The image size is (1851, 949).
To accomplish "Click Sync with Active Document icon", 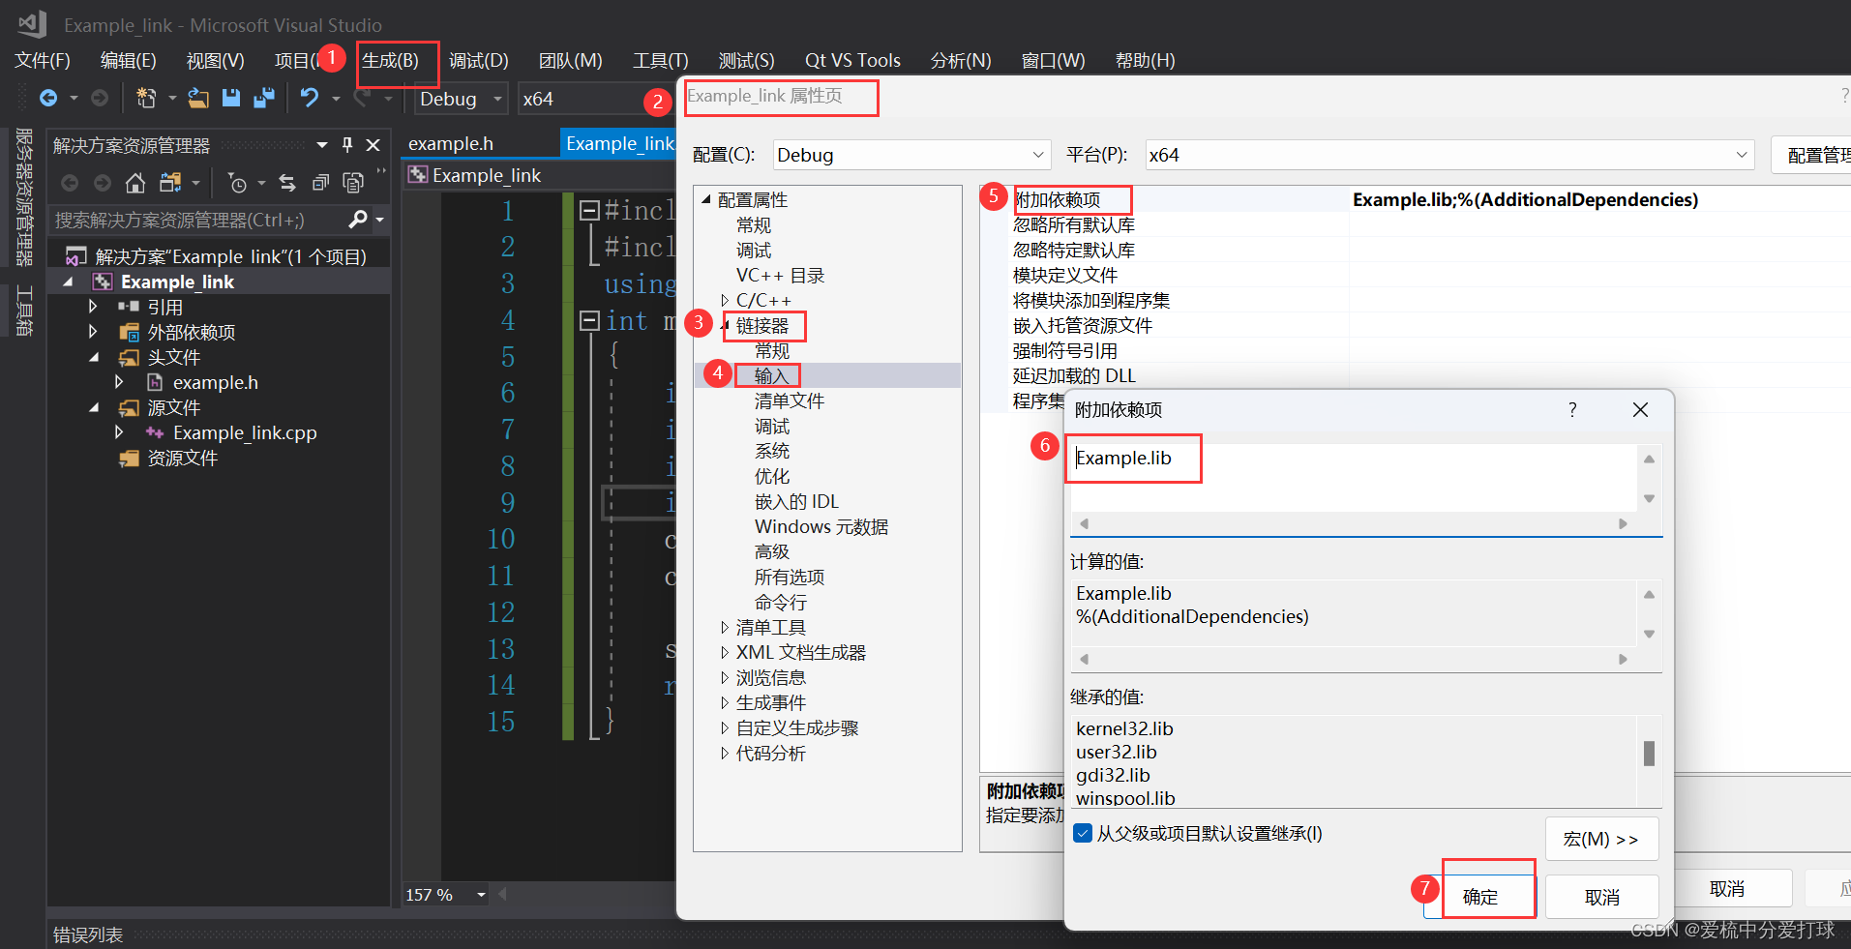I will (286, 183).
